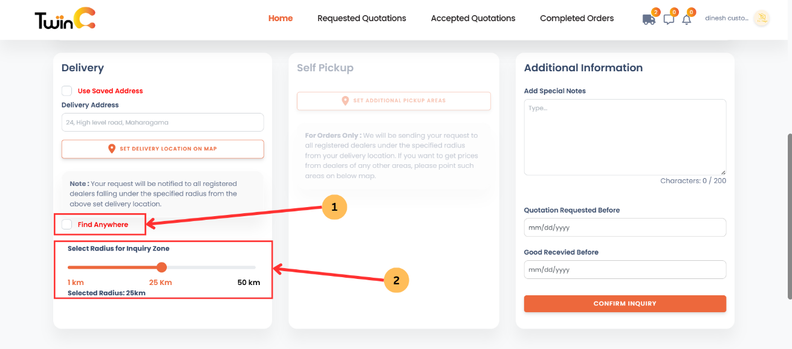Click the map pin in Set Delivery Location
This screenshot has height=349, width=792.
coord(112,149)
